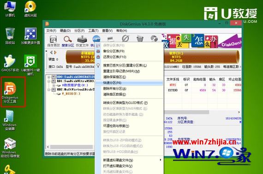Choose 还原分区表(F10) from context menu
The width and height of the screenshot is (263, 174).
[x=129, y=57]
